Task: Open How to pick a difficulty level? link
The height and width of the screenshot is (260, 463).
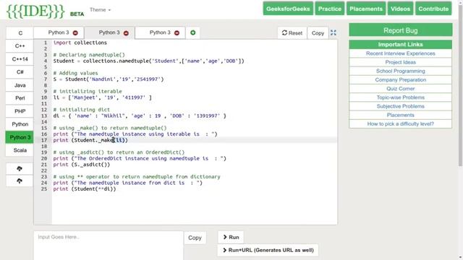Action: (400, 123)
